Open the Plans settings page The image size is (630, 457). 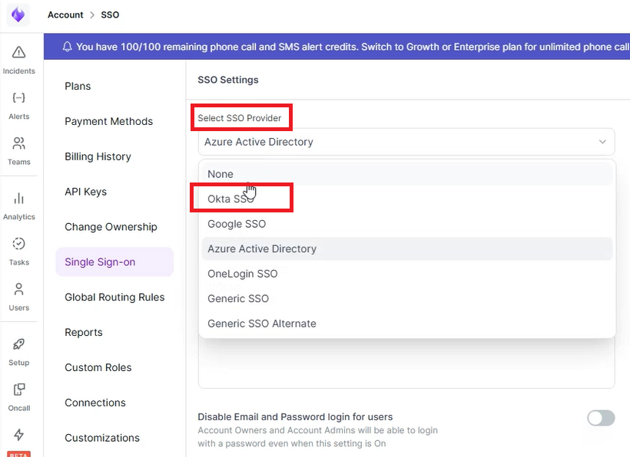[x=78, y=86]
